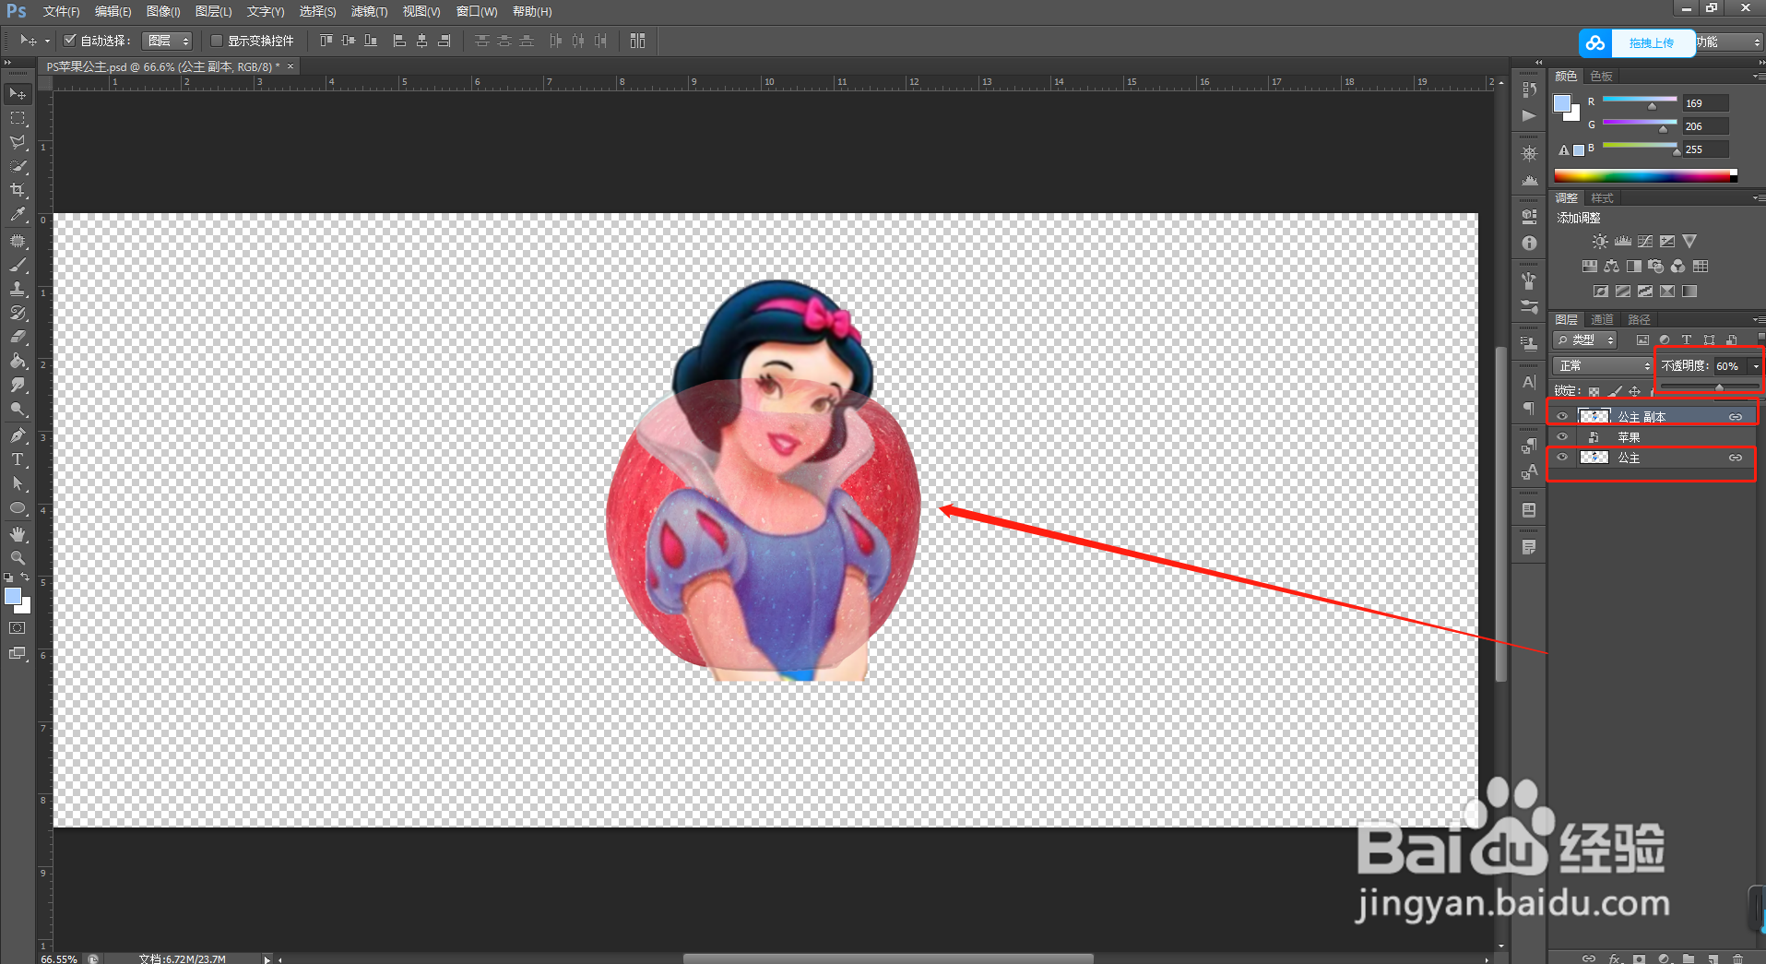This screenshot has height=964, width=1766.
Task: Delete layer with the trash icon
Action: coord(1737,958)
